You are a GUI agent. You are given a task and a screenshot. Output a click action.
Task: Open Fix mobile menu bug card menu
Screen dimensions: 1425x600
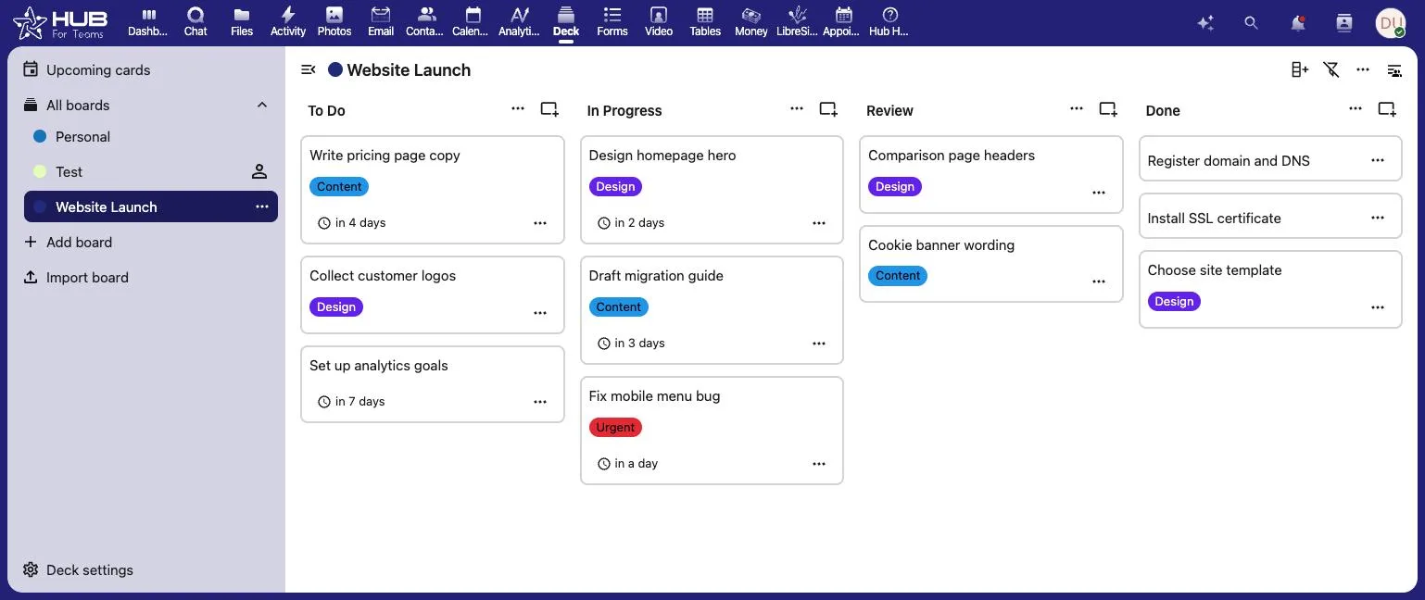[x=819, y=464]
